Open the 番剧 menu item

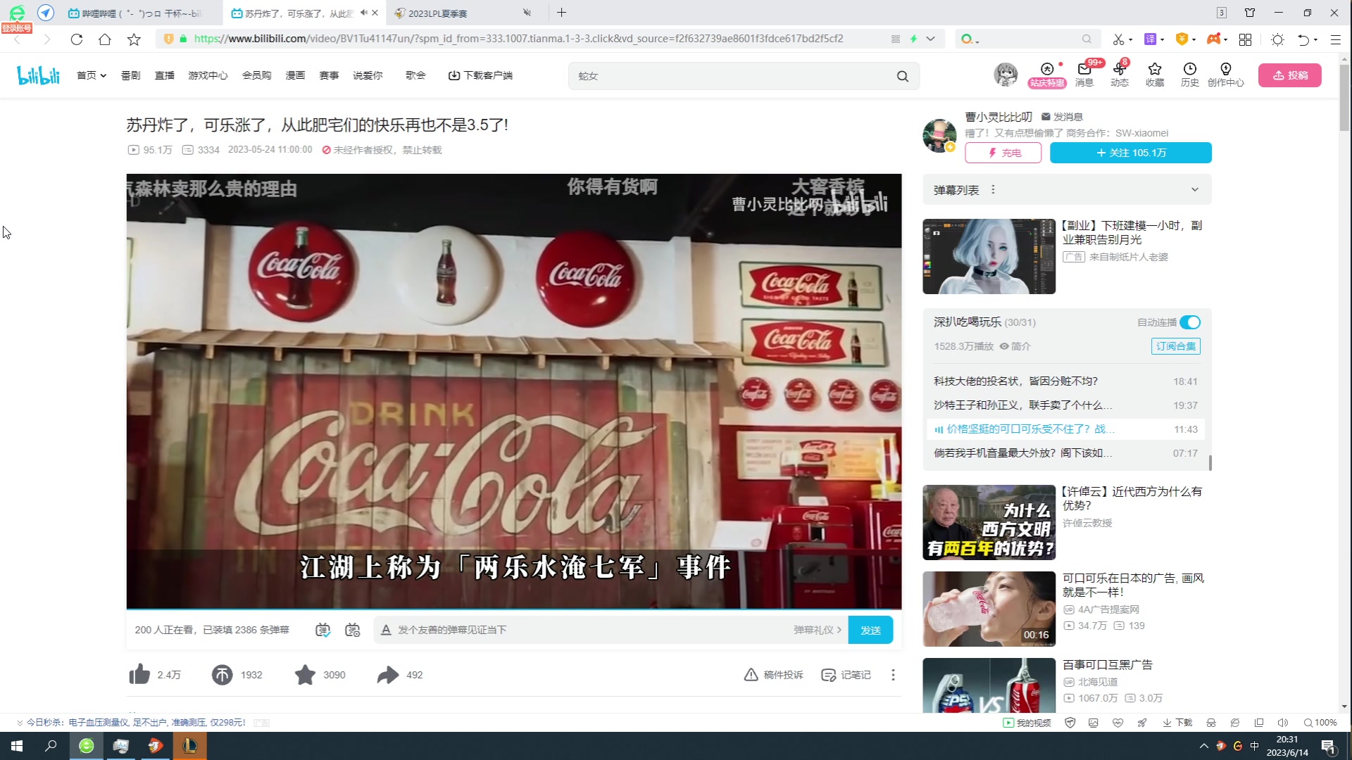pos(131,75)
